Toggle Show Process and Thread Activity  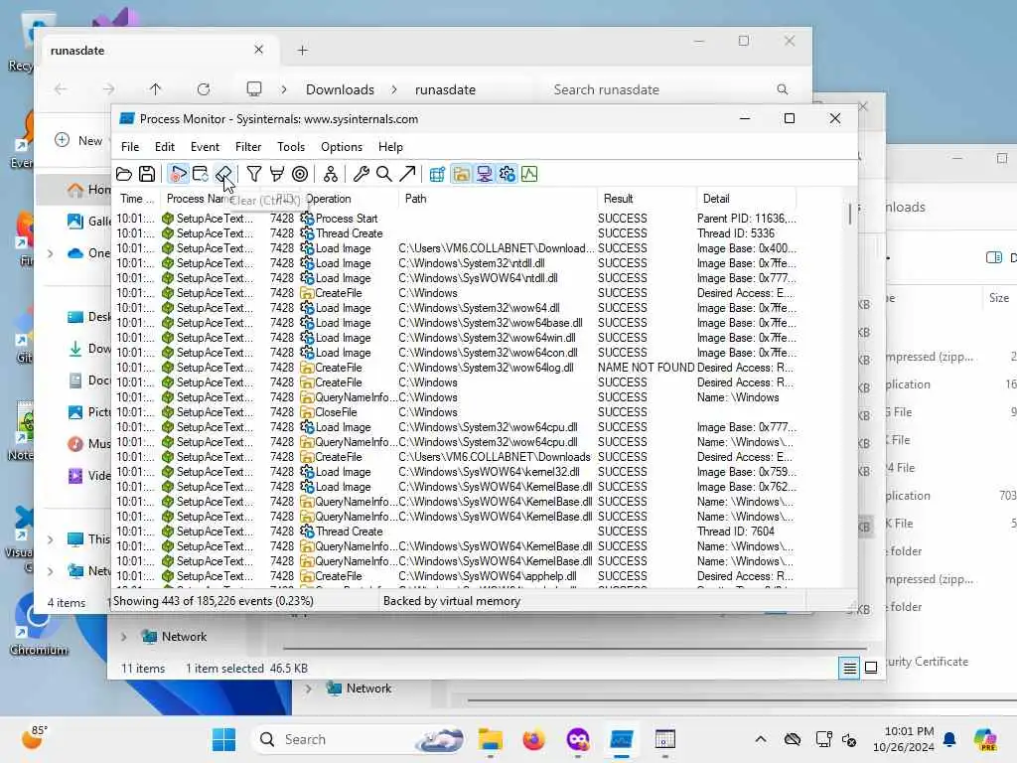tap(508, 174)
